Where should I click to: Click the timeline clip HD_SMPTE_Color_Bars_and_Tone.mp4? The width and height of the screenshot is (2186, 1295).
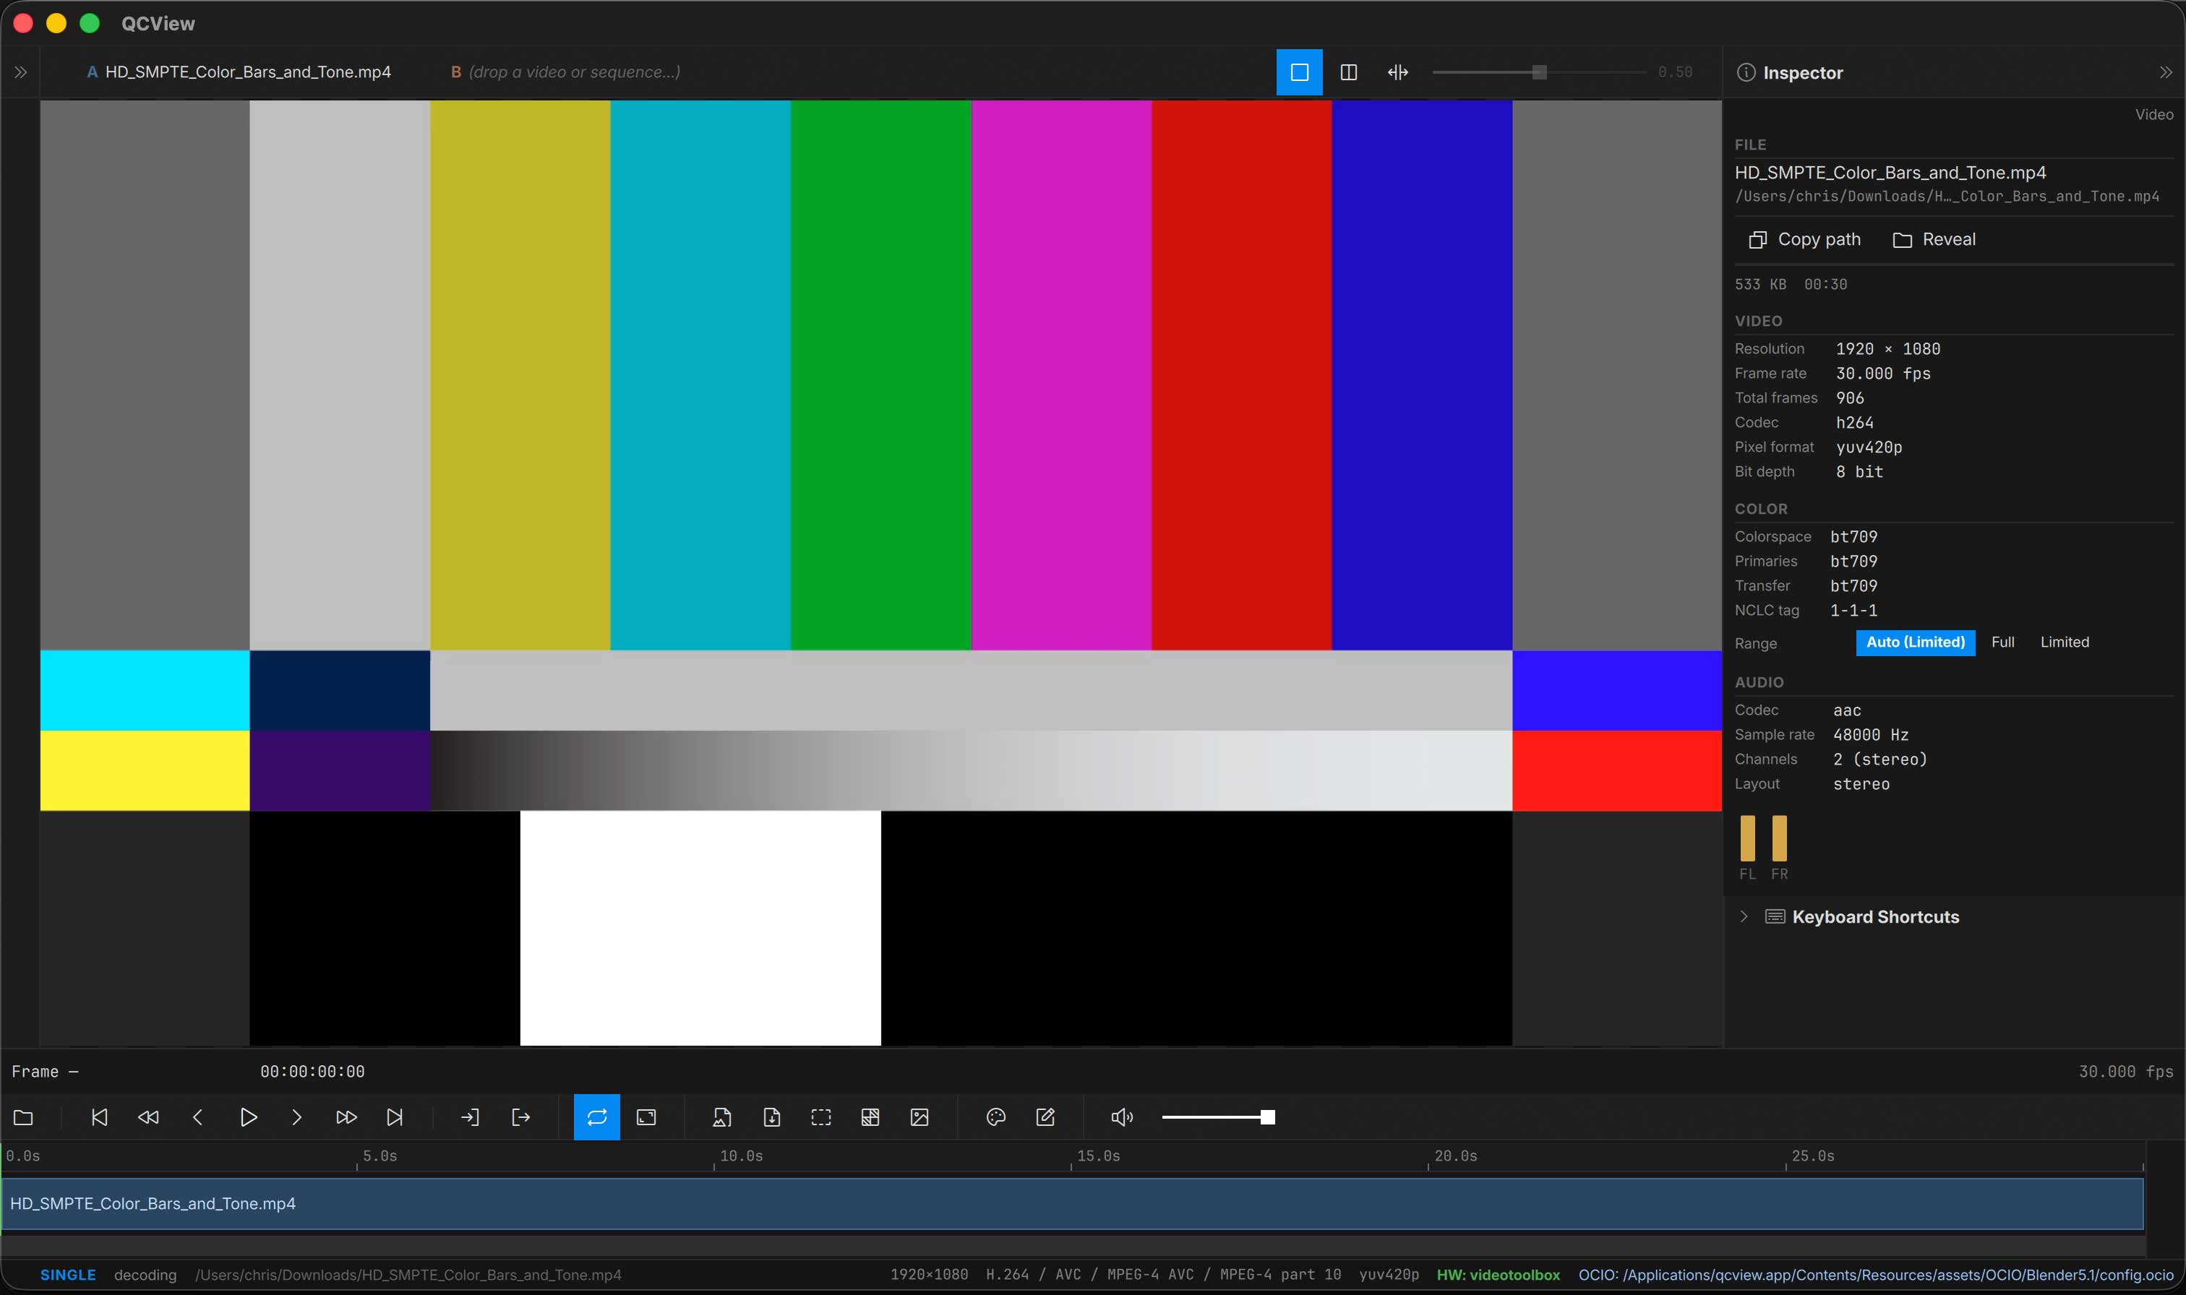[x=1073, y=1203]
